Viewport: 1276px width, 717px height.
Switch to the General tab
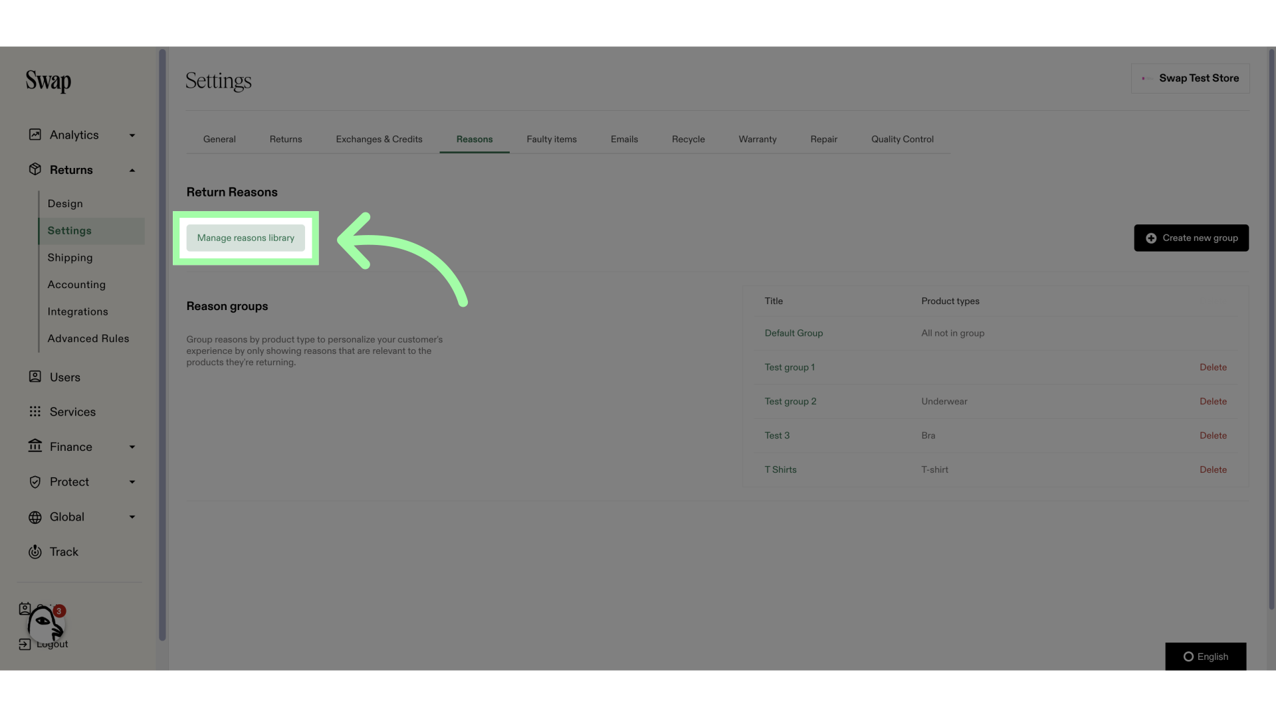tap(219, 139)
